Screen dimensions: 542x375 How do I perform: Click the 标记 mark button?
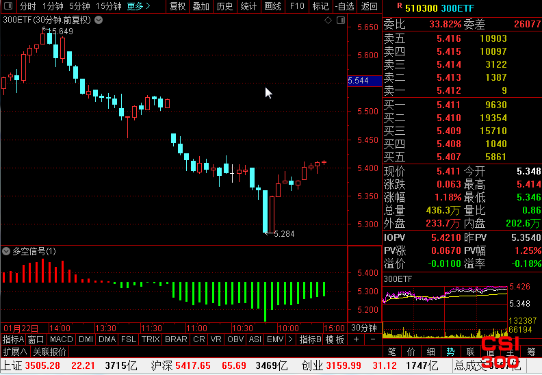320,6
